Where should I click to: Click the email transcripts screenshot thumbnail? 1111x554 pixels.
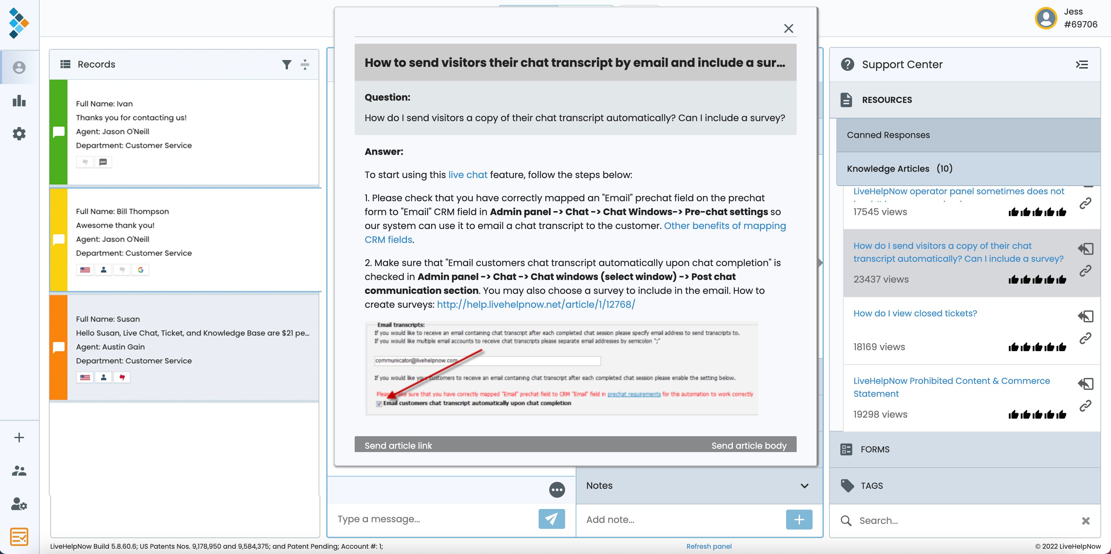(561, 368)
